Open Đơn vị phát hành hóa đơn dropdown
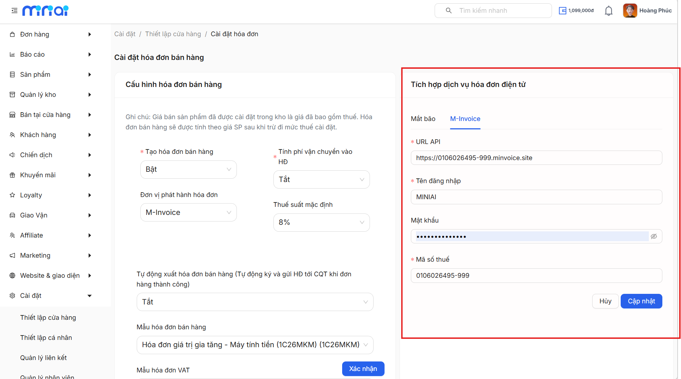The width and height of the screenshot is (681, 379). pyautogui.click(x=189, y=212)
